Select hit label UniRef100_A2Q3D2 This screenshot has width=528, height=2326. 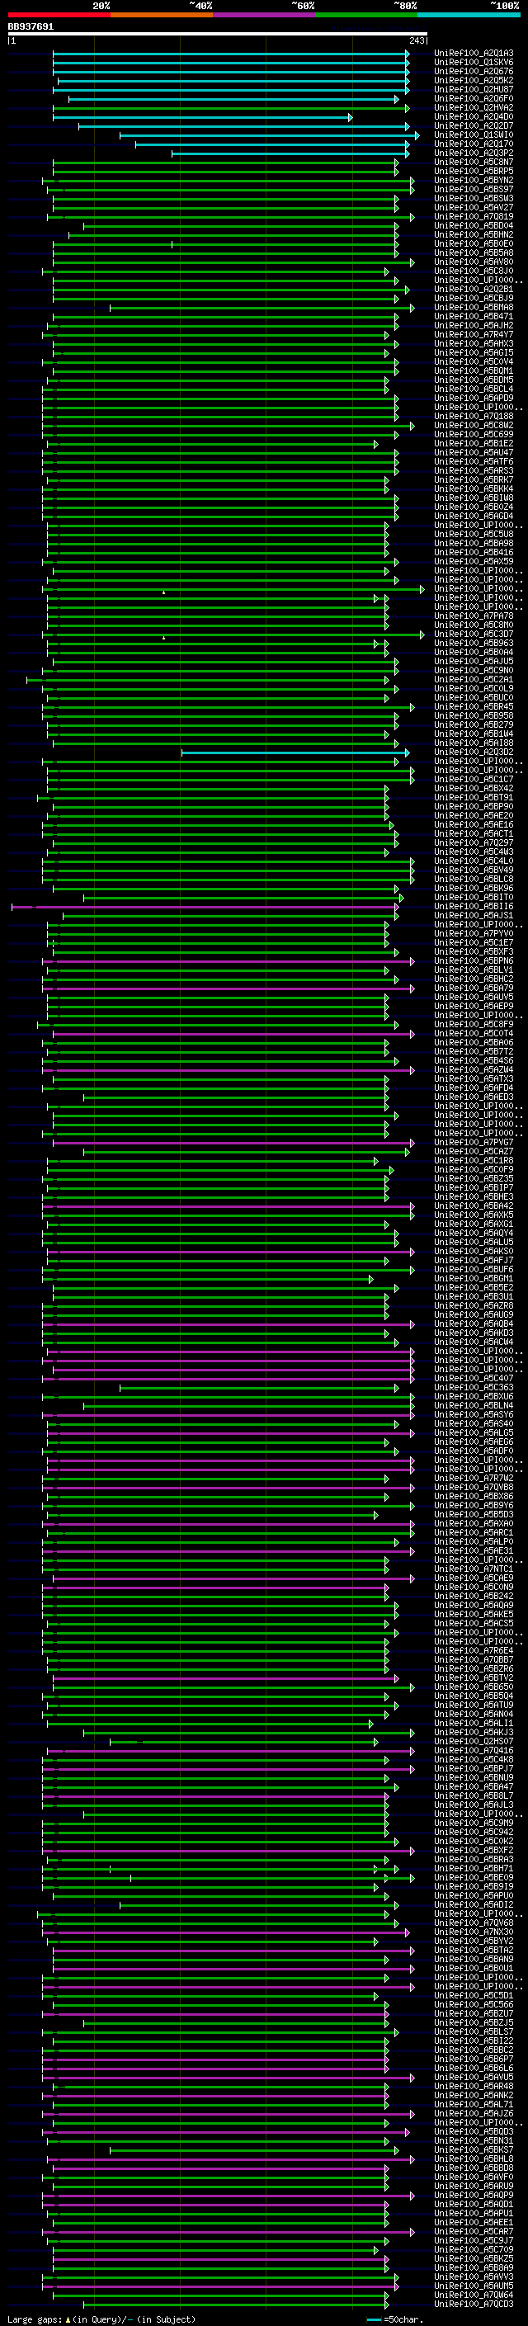click(474, 753)
